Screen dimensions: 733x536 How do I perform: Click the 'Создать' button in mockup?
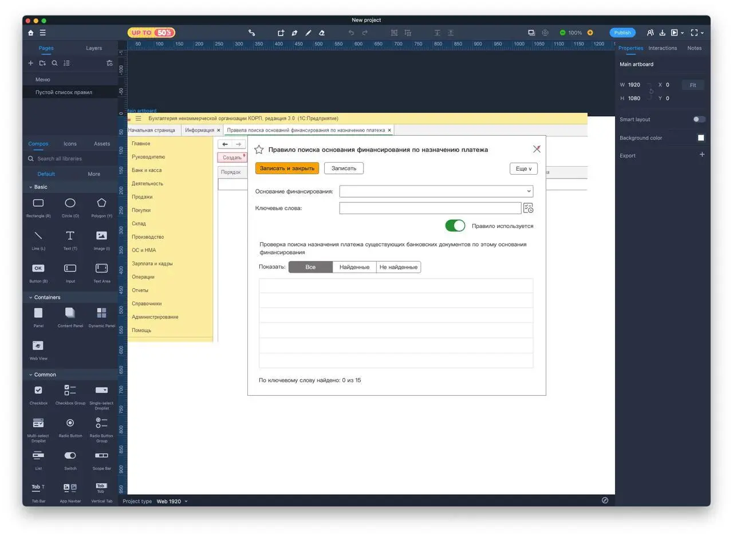232,157
